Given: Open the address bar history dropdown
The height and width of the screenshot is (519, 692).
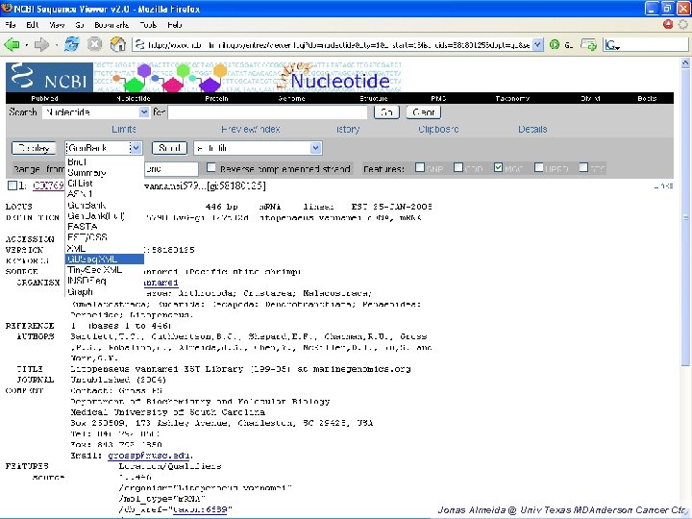Looking at the screenshot, I should 537,44.
